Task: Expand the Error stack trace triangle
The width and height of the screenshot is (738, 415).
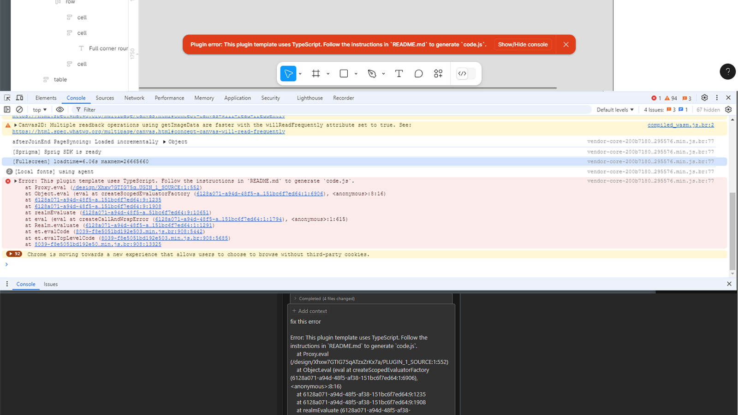Action: [x=16, y=181]
